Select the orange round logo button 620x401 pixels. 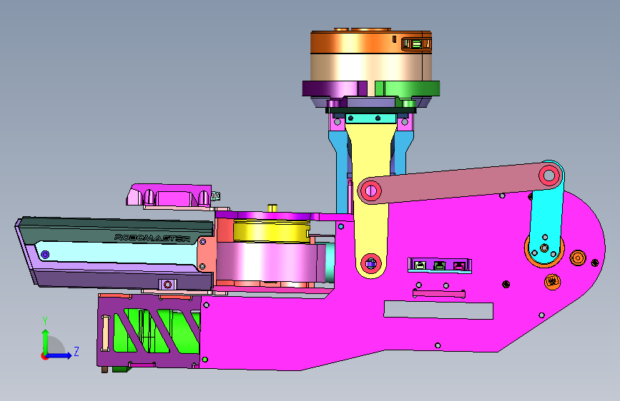[552, 282]
